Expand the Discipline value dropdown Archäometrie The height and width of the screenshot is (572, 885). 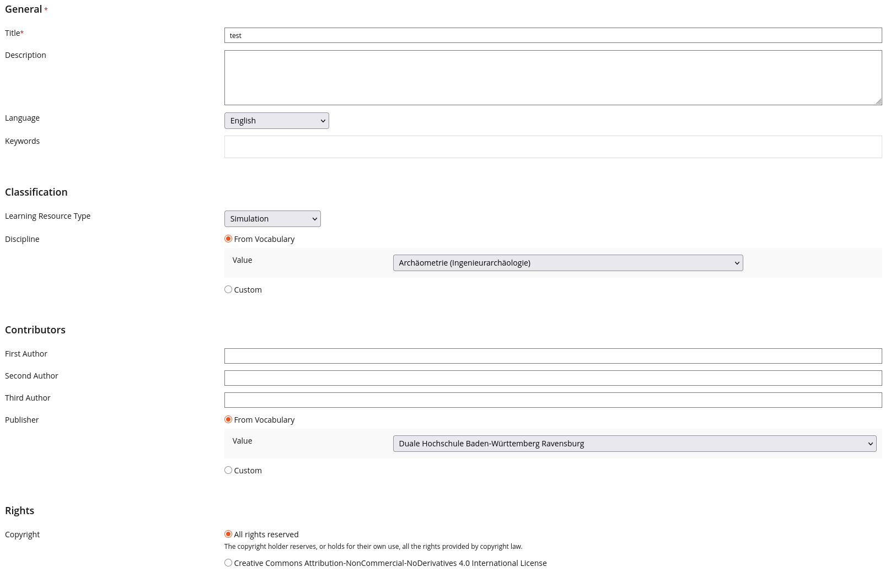[567, 263]
